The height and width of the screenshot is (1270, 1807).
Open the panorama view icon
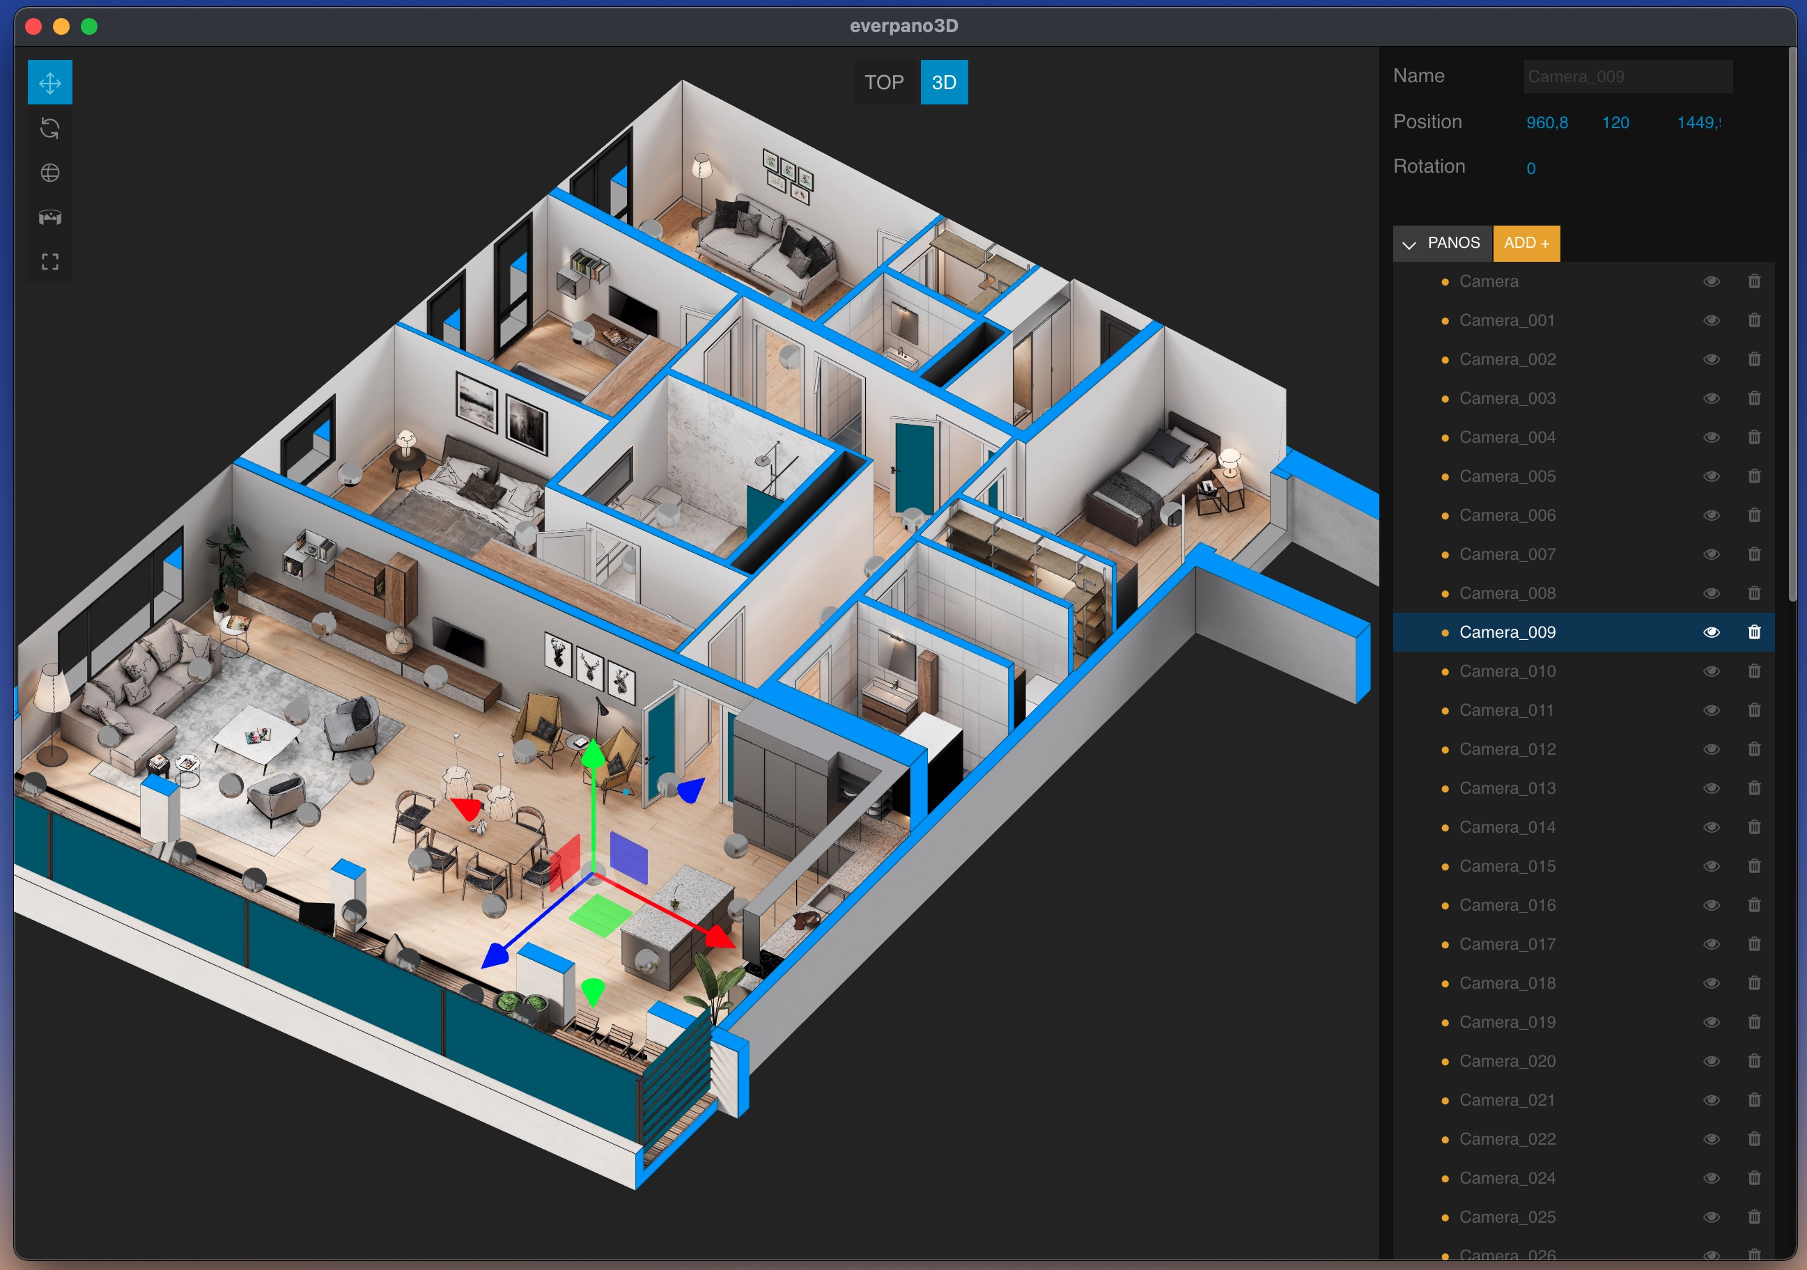(x=49, y=217)
